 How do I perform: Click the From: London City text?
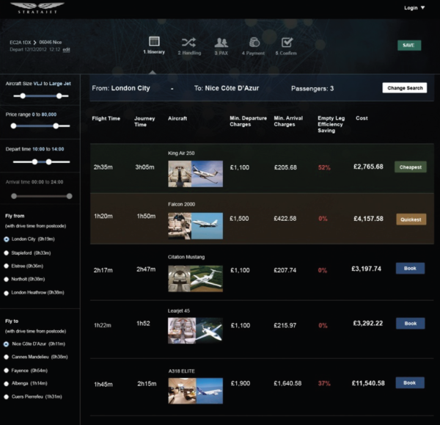click(x=121, y=88)
